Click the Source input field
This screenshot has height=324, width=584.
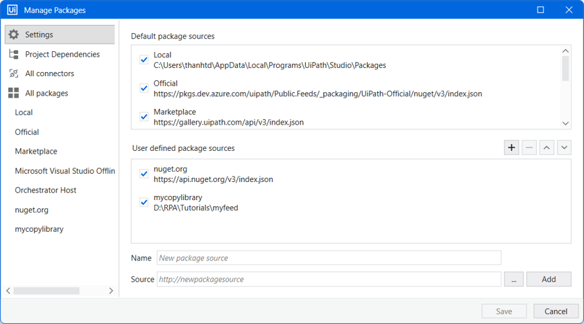click(x=329, y=279)
